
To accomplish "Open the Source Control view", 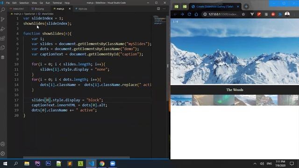I will click(x=3, y=19).
